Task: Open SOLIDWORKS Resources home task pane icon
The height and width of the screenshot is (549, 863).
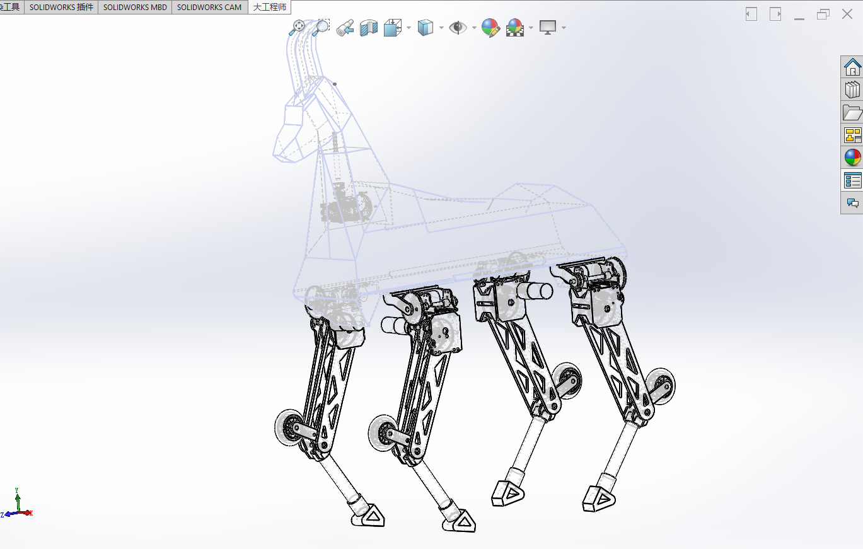Action: [x=852, y=67]
